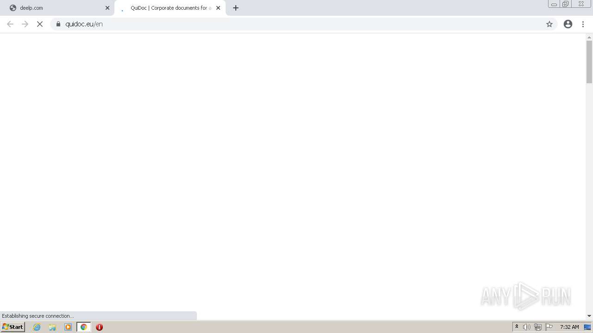Viewport: 593px width, 333px height.
Task: Open Action Center flag icon
Action: [549, 327]
